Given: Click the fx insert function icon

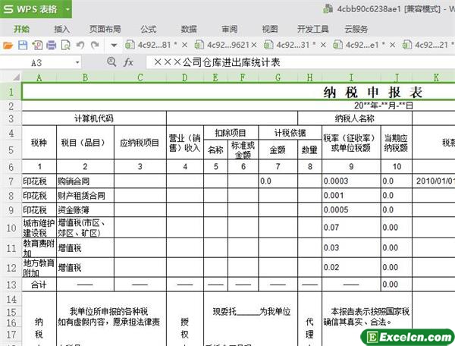Looking at the screenshot, I should click(x=128, y=62).
